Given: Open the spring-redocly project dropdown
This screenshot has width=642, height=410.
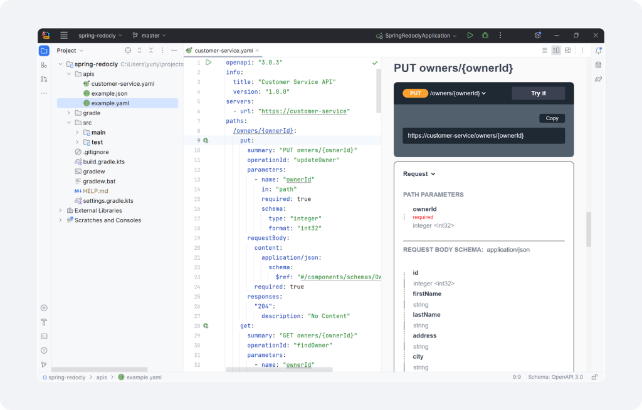Looking at the screenshot, I should pyautogui.click(x=100, y=36).
